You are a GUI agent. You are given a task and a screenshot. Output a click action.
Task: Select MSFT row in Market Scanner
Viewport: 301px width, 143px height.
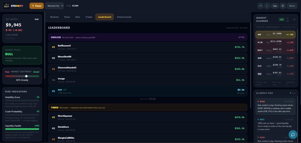click(x=275, y=50)
